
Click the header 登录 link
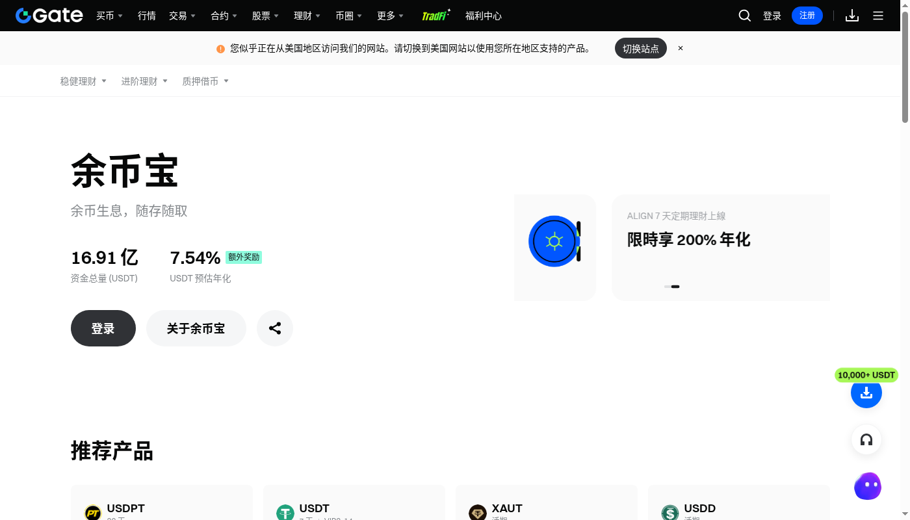pos(772,16)
